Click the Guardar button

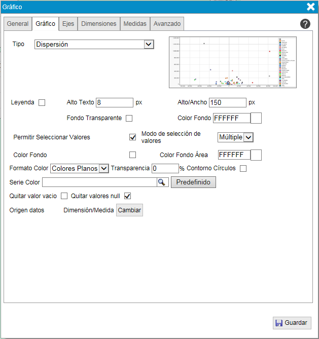[292, 323]
